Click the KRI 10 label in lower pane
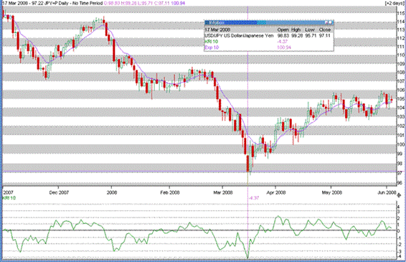406x262 pixels. (x=9, y=198)
